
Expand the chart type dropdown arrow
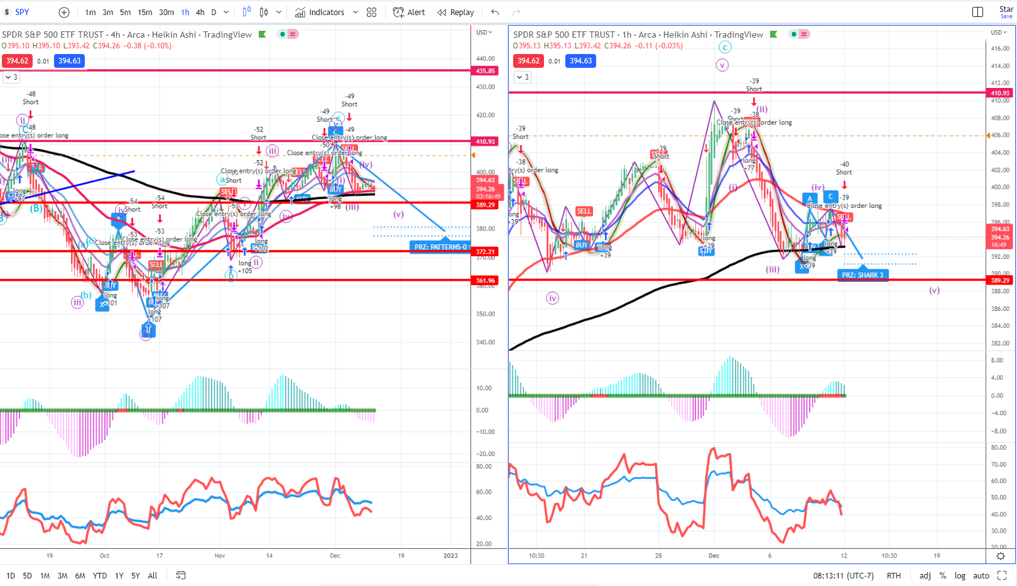coord(279,12)
